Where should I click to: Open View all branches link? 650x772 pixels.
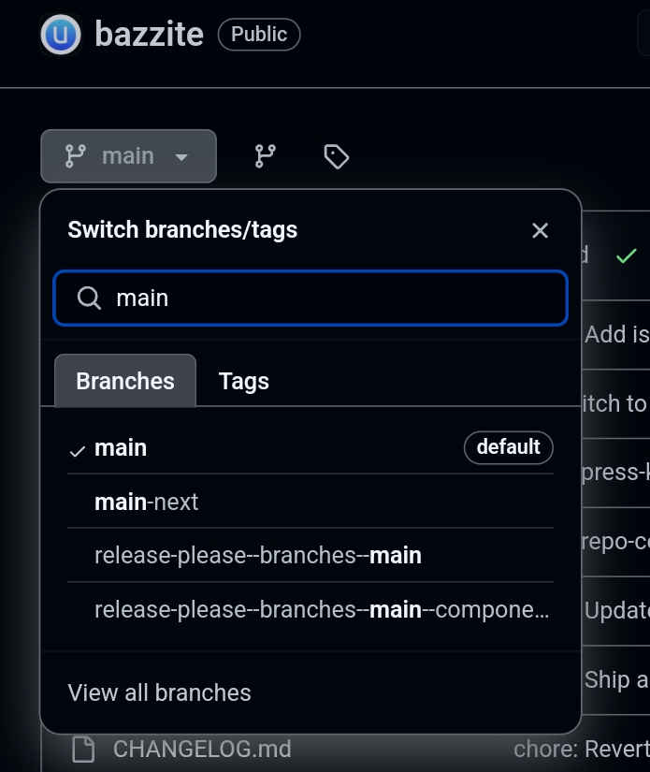[160, 692]
